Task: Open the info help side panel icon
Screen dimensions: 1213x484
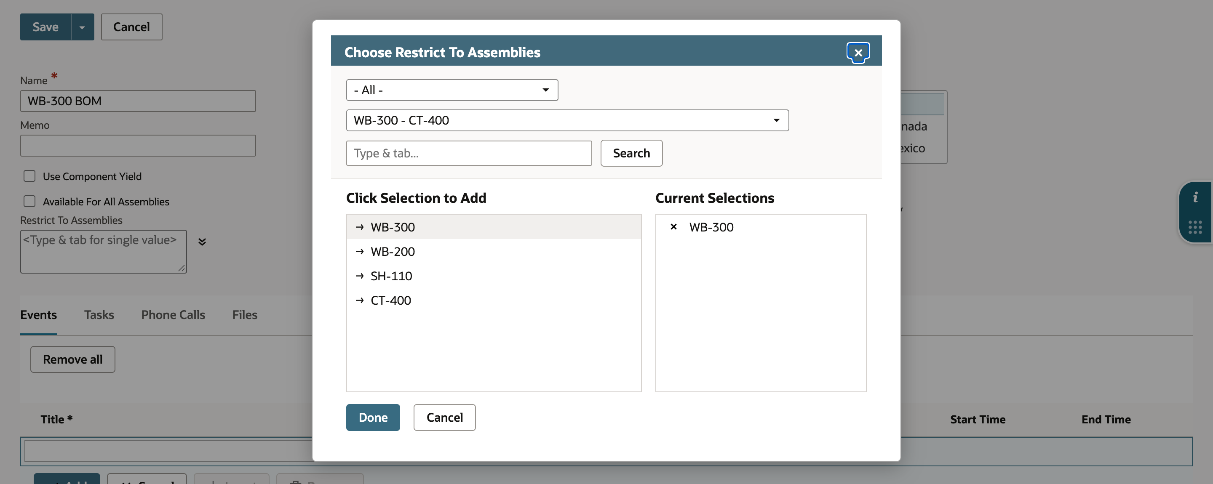Action: point(1195,197)
